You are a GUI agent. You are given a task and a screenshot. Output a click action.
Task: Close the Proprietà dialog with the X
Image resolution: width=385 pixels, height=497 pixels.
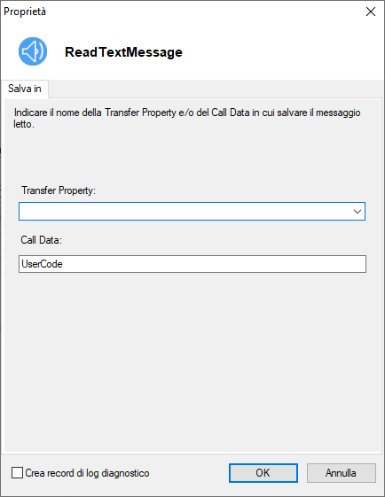(x=371, y=12)
